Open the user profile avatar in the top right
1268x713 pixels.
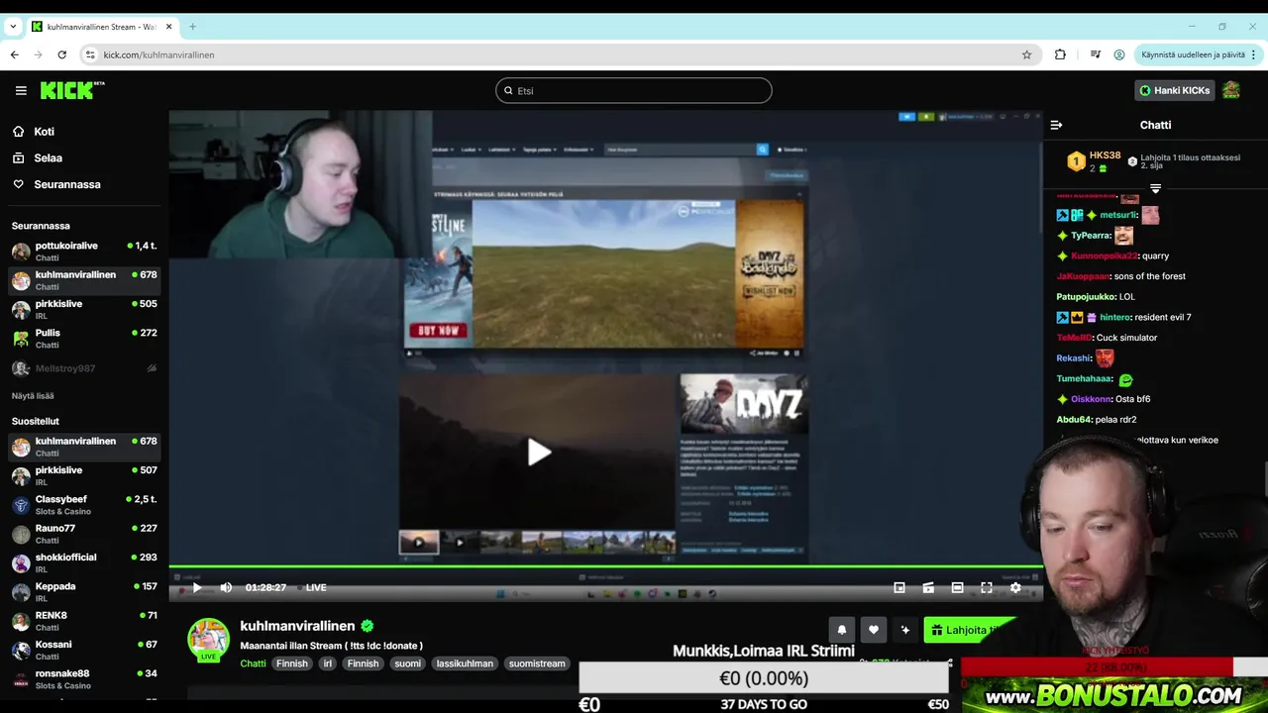pyautogui.click(x=1230, y=90)
